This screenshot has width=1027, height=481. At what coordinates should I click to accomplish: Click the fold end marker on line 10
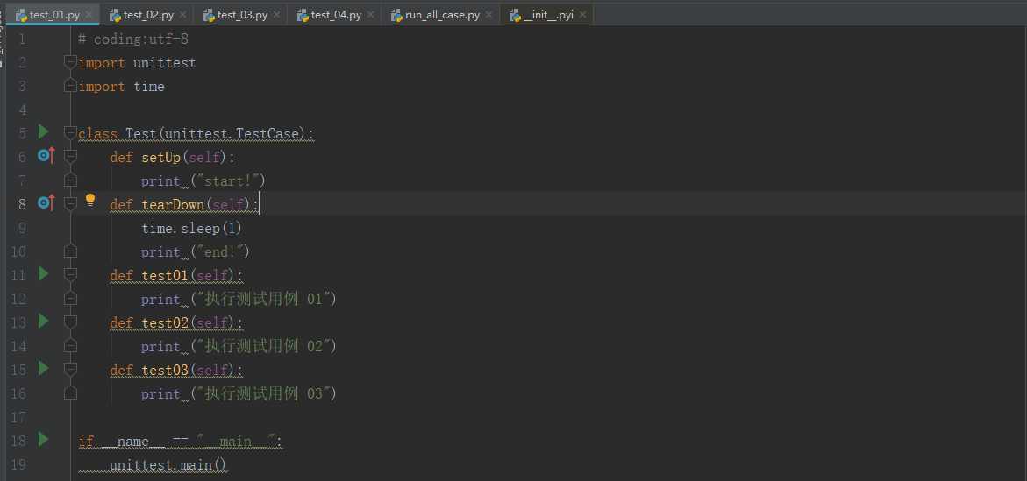pos(71,251)
